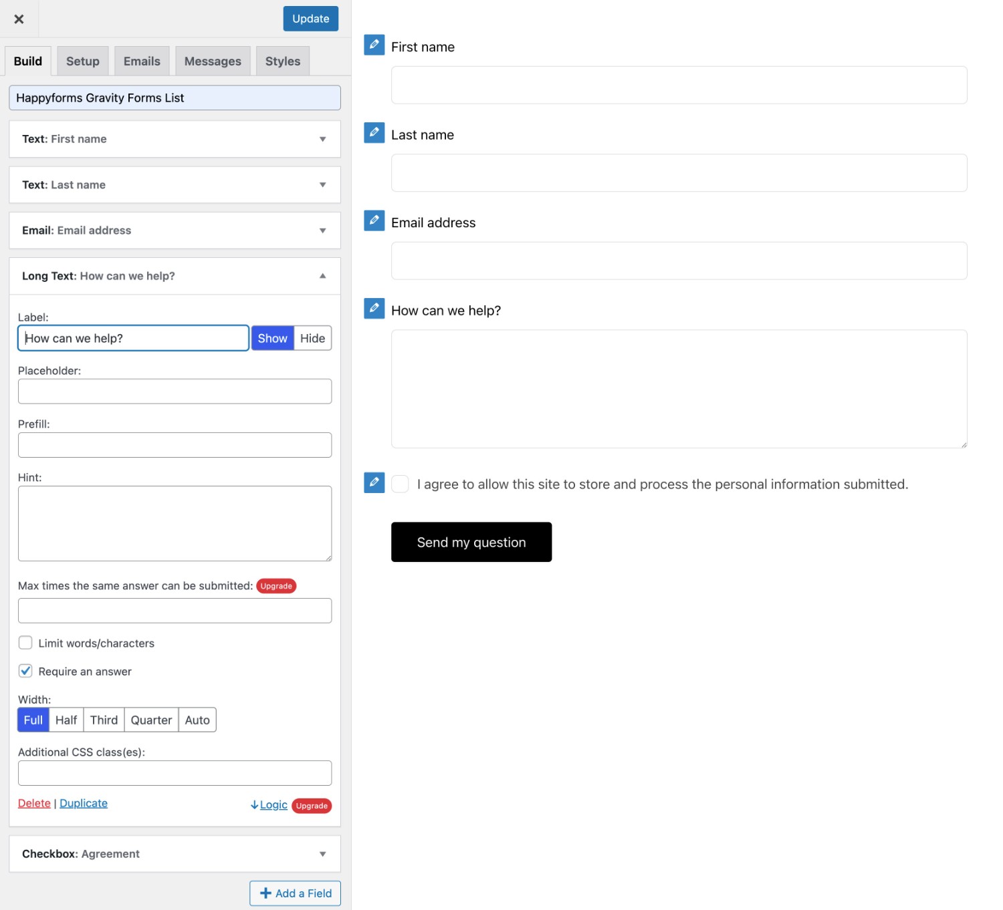The height and width of the screenshot is (910, 1003).
Task: Click the pencil edit icon beside Last name
Action: [374, 132]
